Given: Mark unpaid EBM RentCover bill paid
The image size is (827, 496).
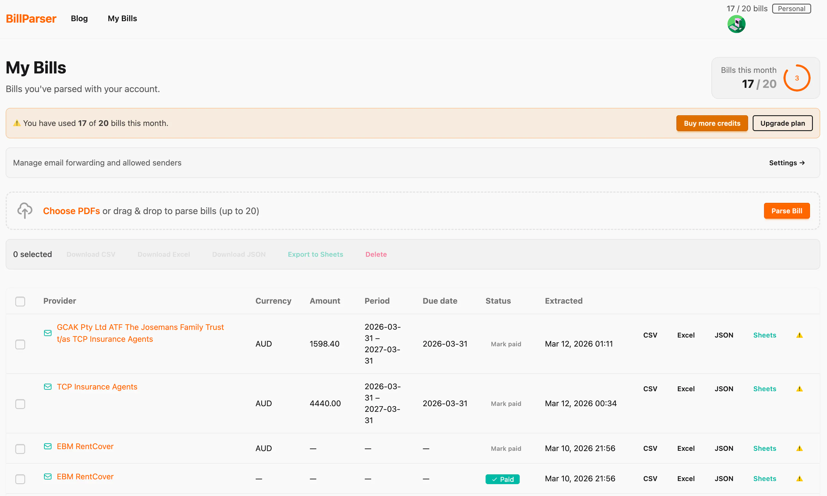Looking at the screenshot, I should [x=506, y=449].
